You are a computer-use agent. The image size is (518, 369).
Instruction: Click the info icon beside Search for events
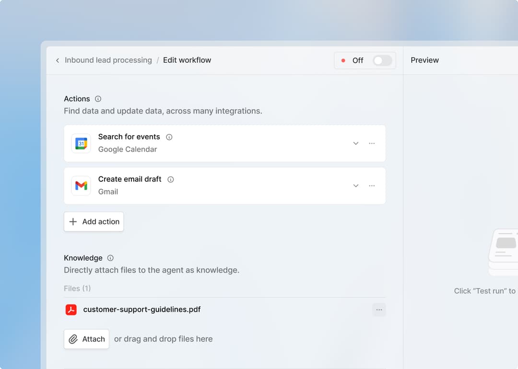(169, 137)
